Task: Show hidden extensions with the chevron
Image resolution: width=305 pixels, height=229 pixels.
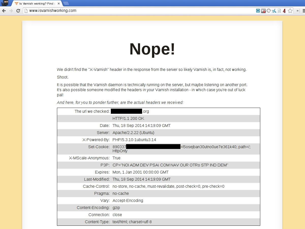Action: tap(298, 11)
